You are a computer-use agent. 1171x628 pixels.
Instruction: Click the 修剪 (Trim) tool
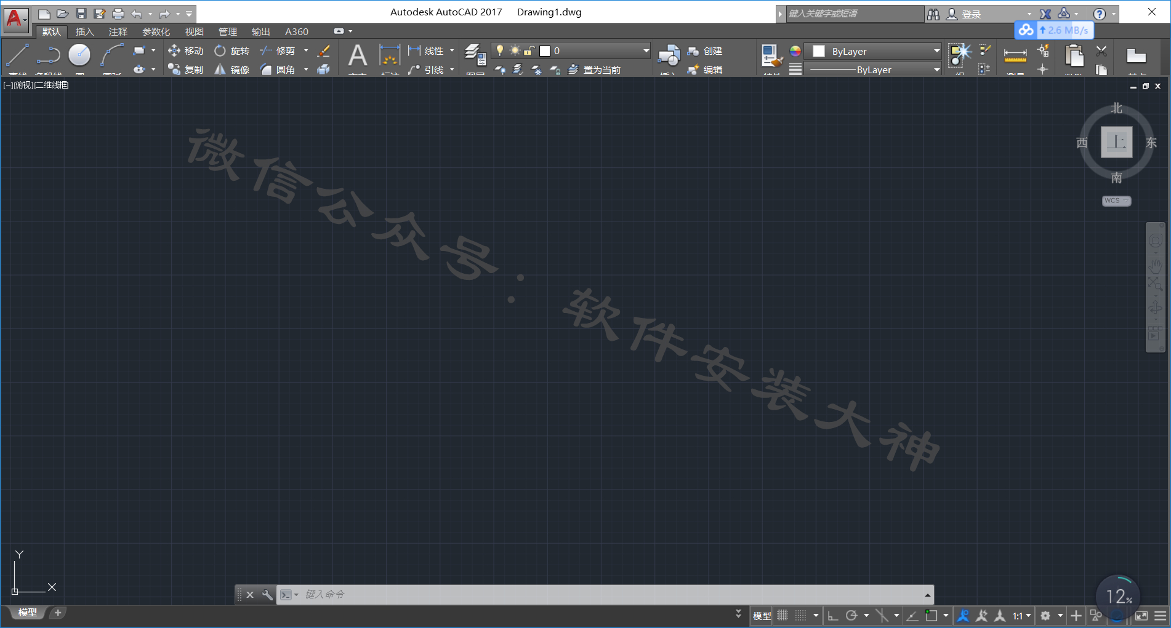[278, 50]
